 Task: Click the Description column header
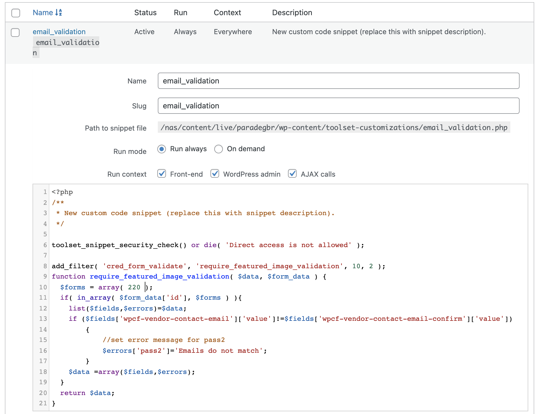click(x=292, y=12)
